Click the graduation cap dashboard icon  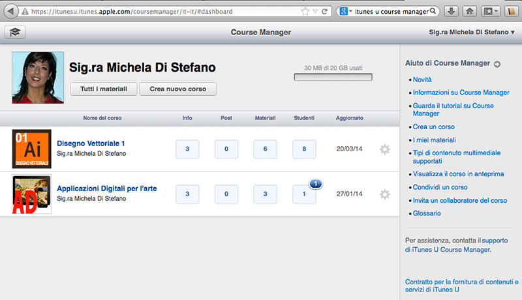click(x=15, y=32)
